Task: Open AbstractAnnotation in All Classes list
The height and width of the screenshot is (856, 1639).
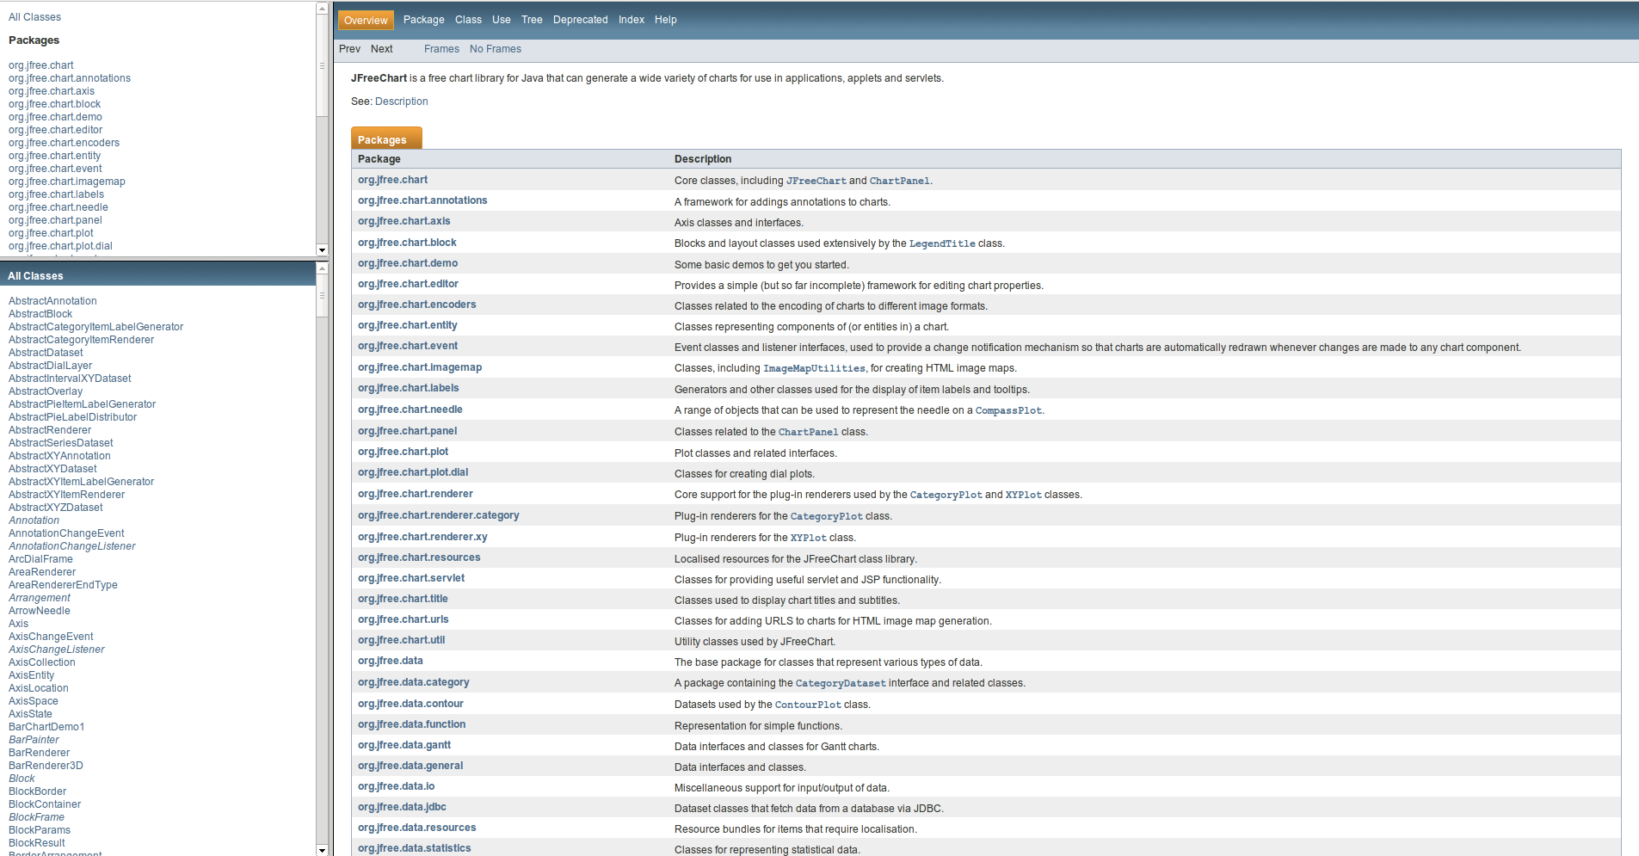Action: pos(52,301)
